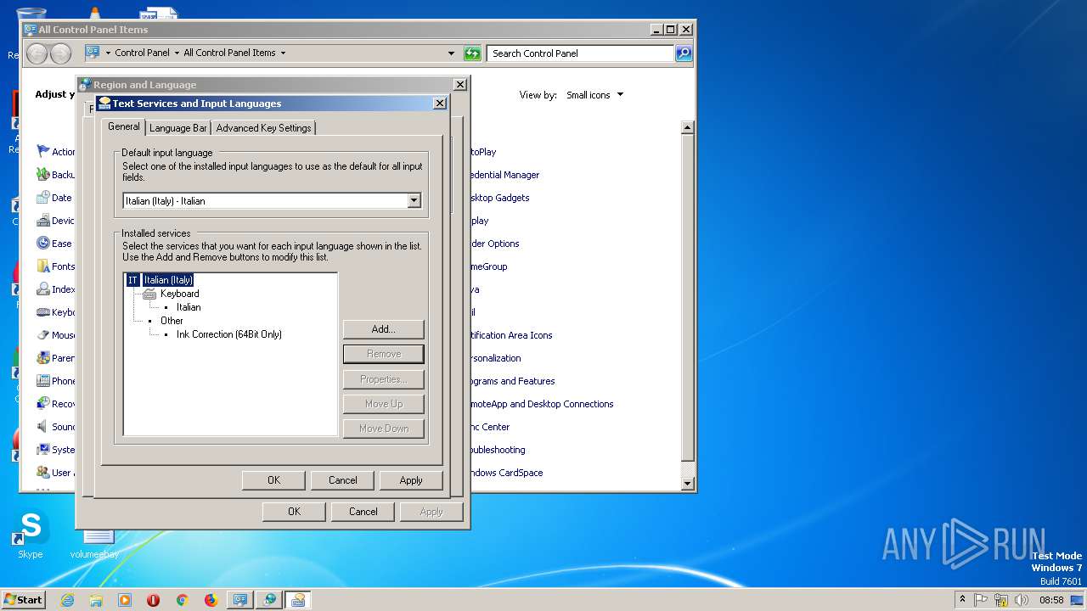Open Mouse icon in Control Panel list

pyautogui.click(x=43, y=334)
